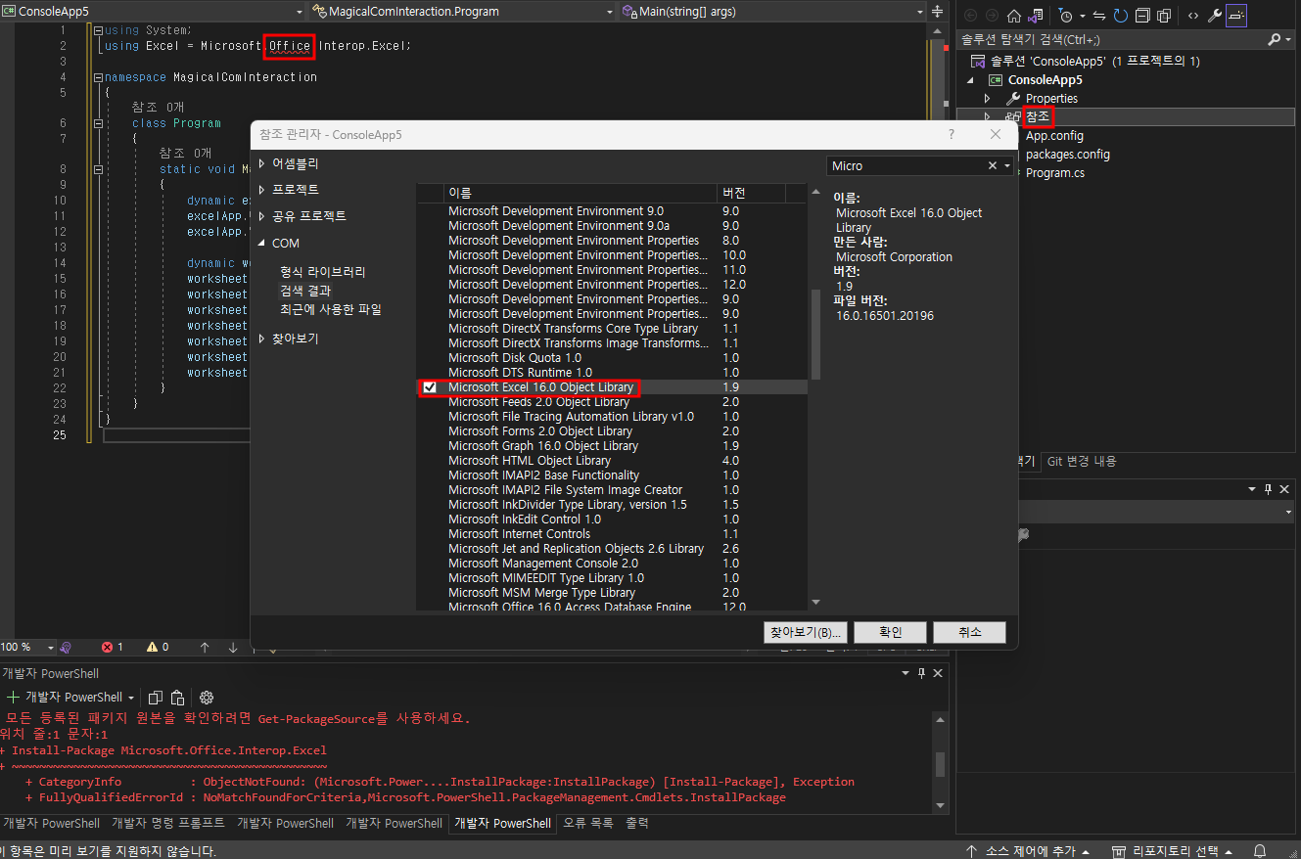Click the red error count icon
Viewport: 1301px width, 859px height.
(x=108, y=648)
